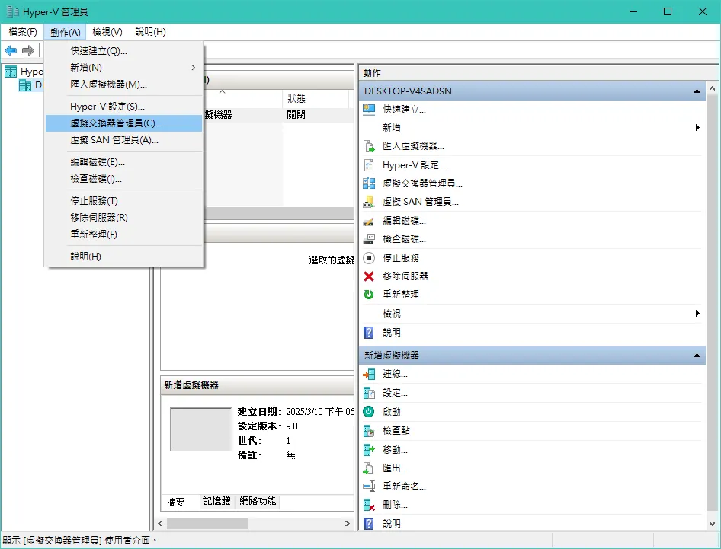
Task: Click 動作(A) menu to close it
Action: [x=66, y=32]
